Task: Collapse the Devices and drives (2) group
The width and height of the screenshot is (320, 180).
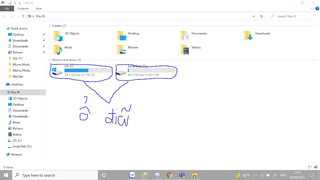Action: coord(50,60)
